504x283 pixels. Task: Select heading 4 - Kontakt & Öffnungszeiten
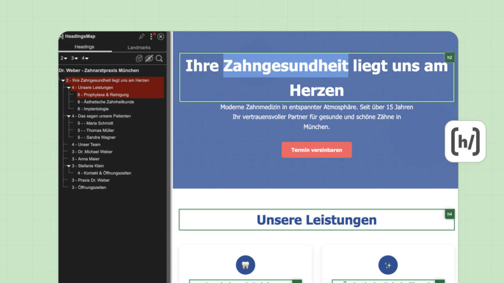(104, 173)
